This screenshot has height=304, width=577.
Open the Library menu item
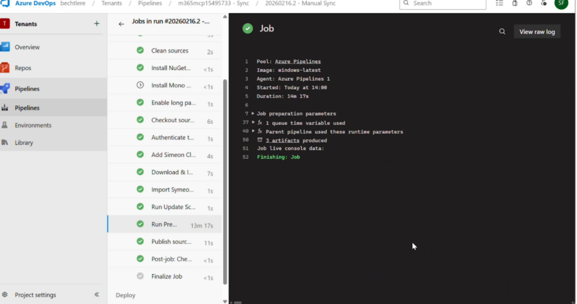[24, 143]
